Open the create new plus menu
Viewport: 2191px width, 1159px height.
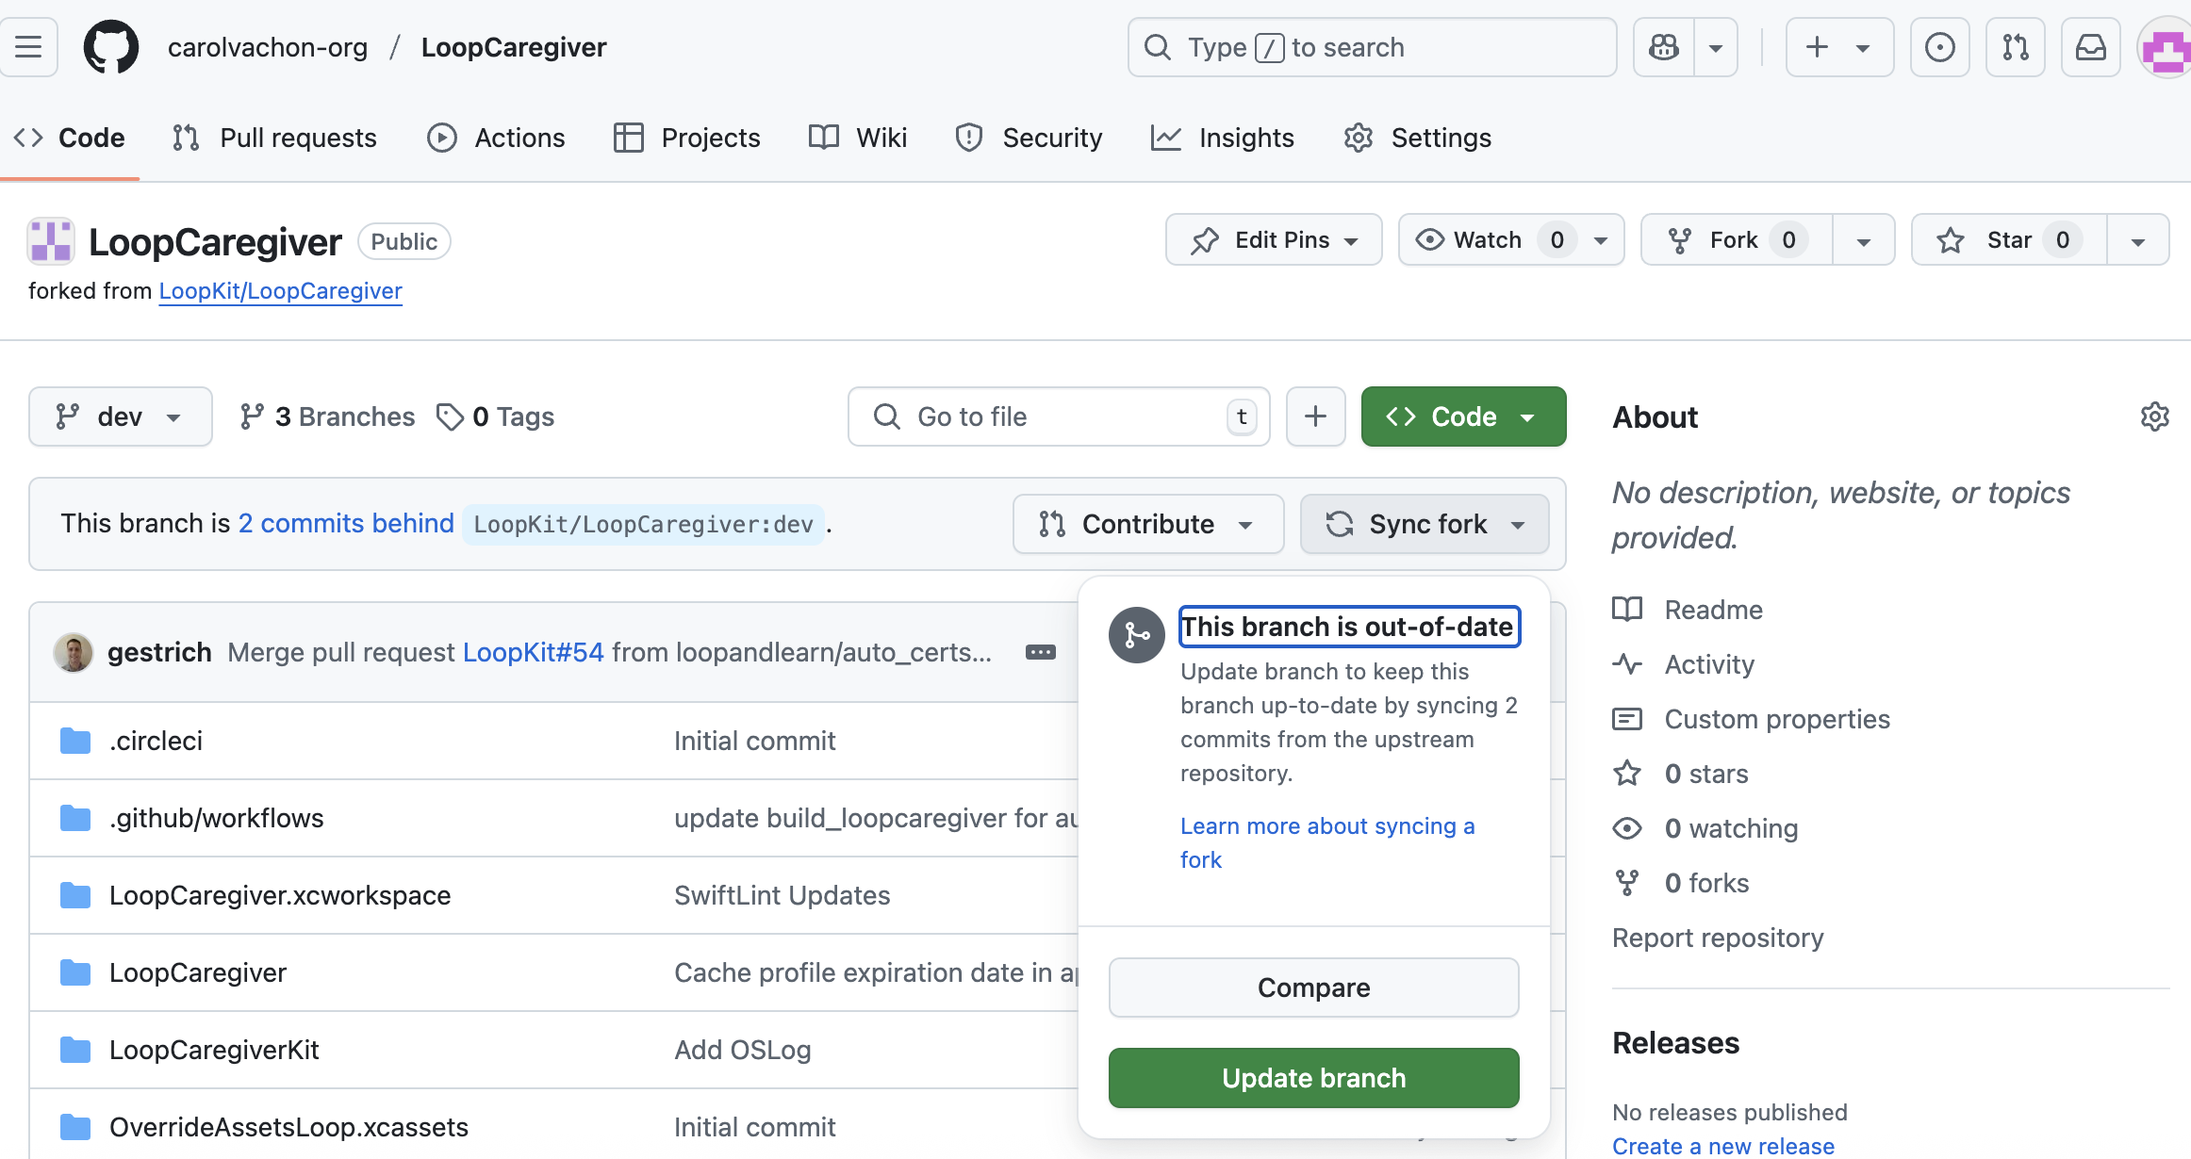(x=1839, y=47)
